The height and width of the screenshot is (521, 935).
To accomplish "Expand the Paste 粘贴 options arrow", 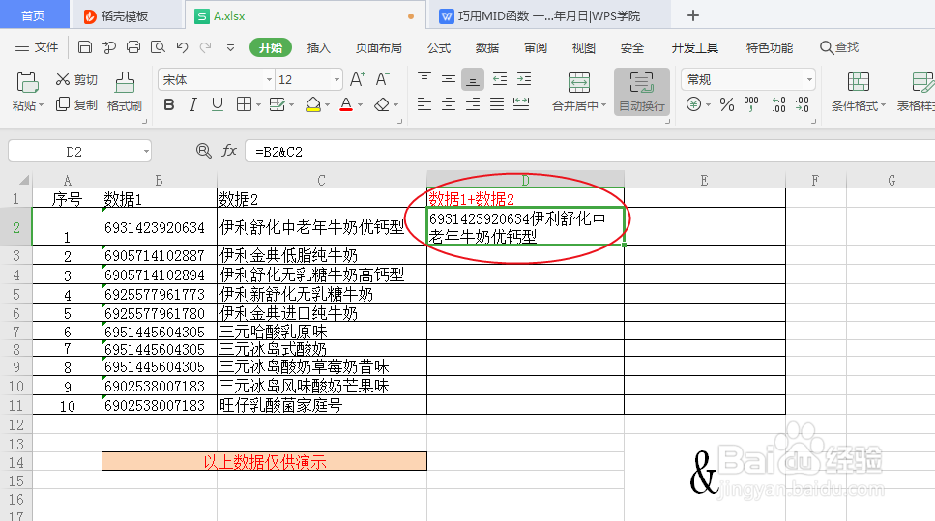I will point(42,106).
